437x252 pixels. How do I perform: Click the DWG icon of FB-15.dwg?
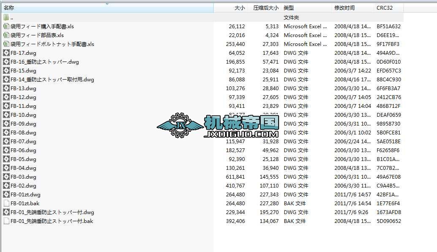pyautogui.click(x=6, y=71)
